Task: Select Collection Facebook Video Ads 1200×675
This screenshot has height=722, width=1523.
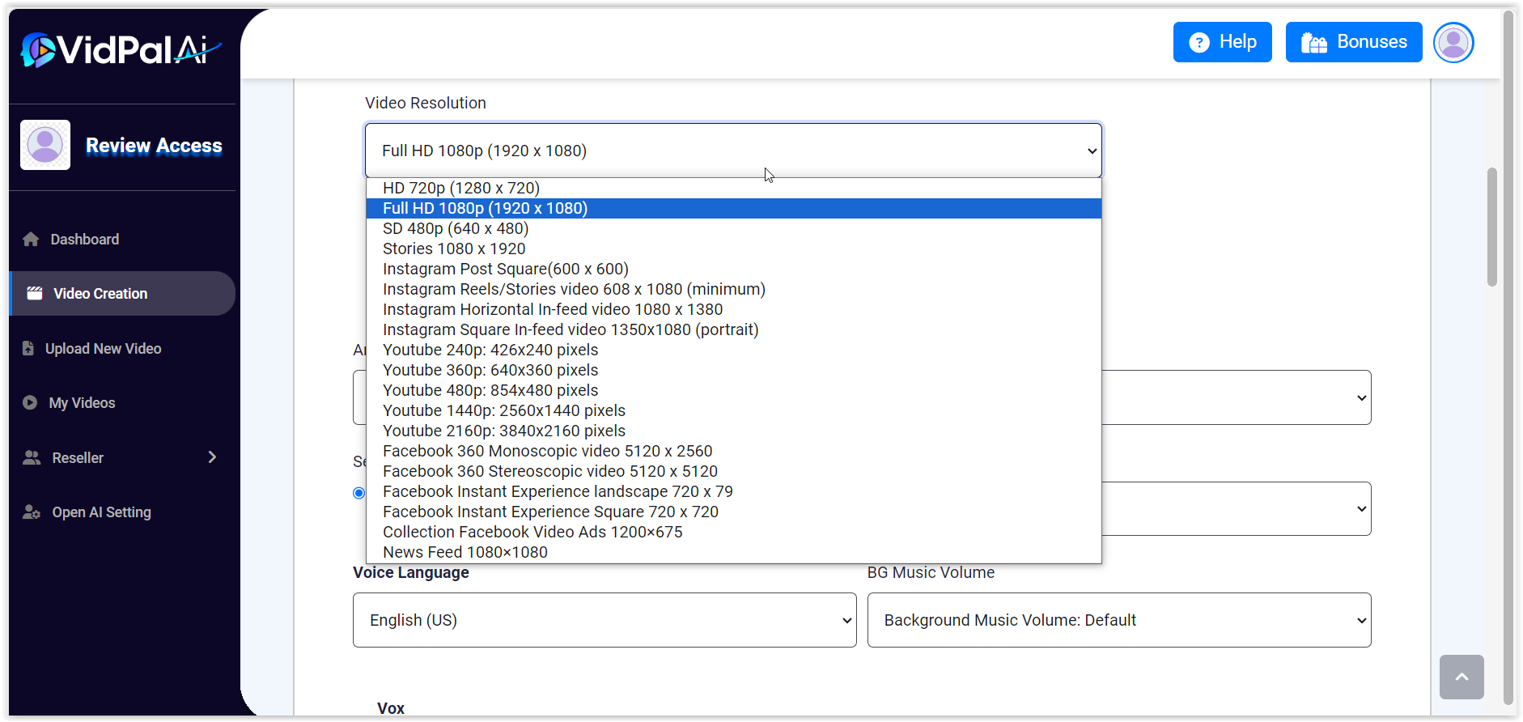Action: (733, 532)
